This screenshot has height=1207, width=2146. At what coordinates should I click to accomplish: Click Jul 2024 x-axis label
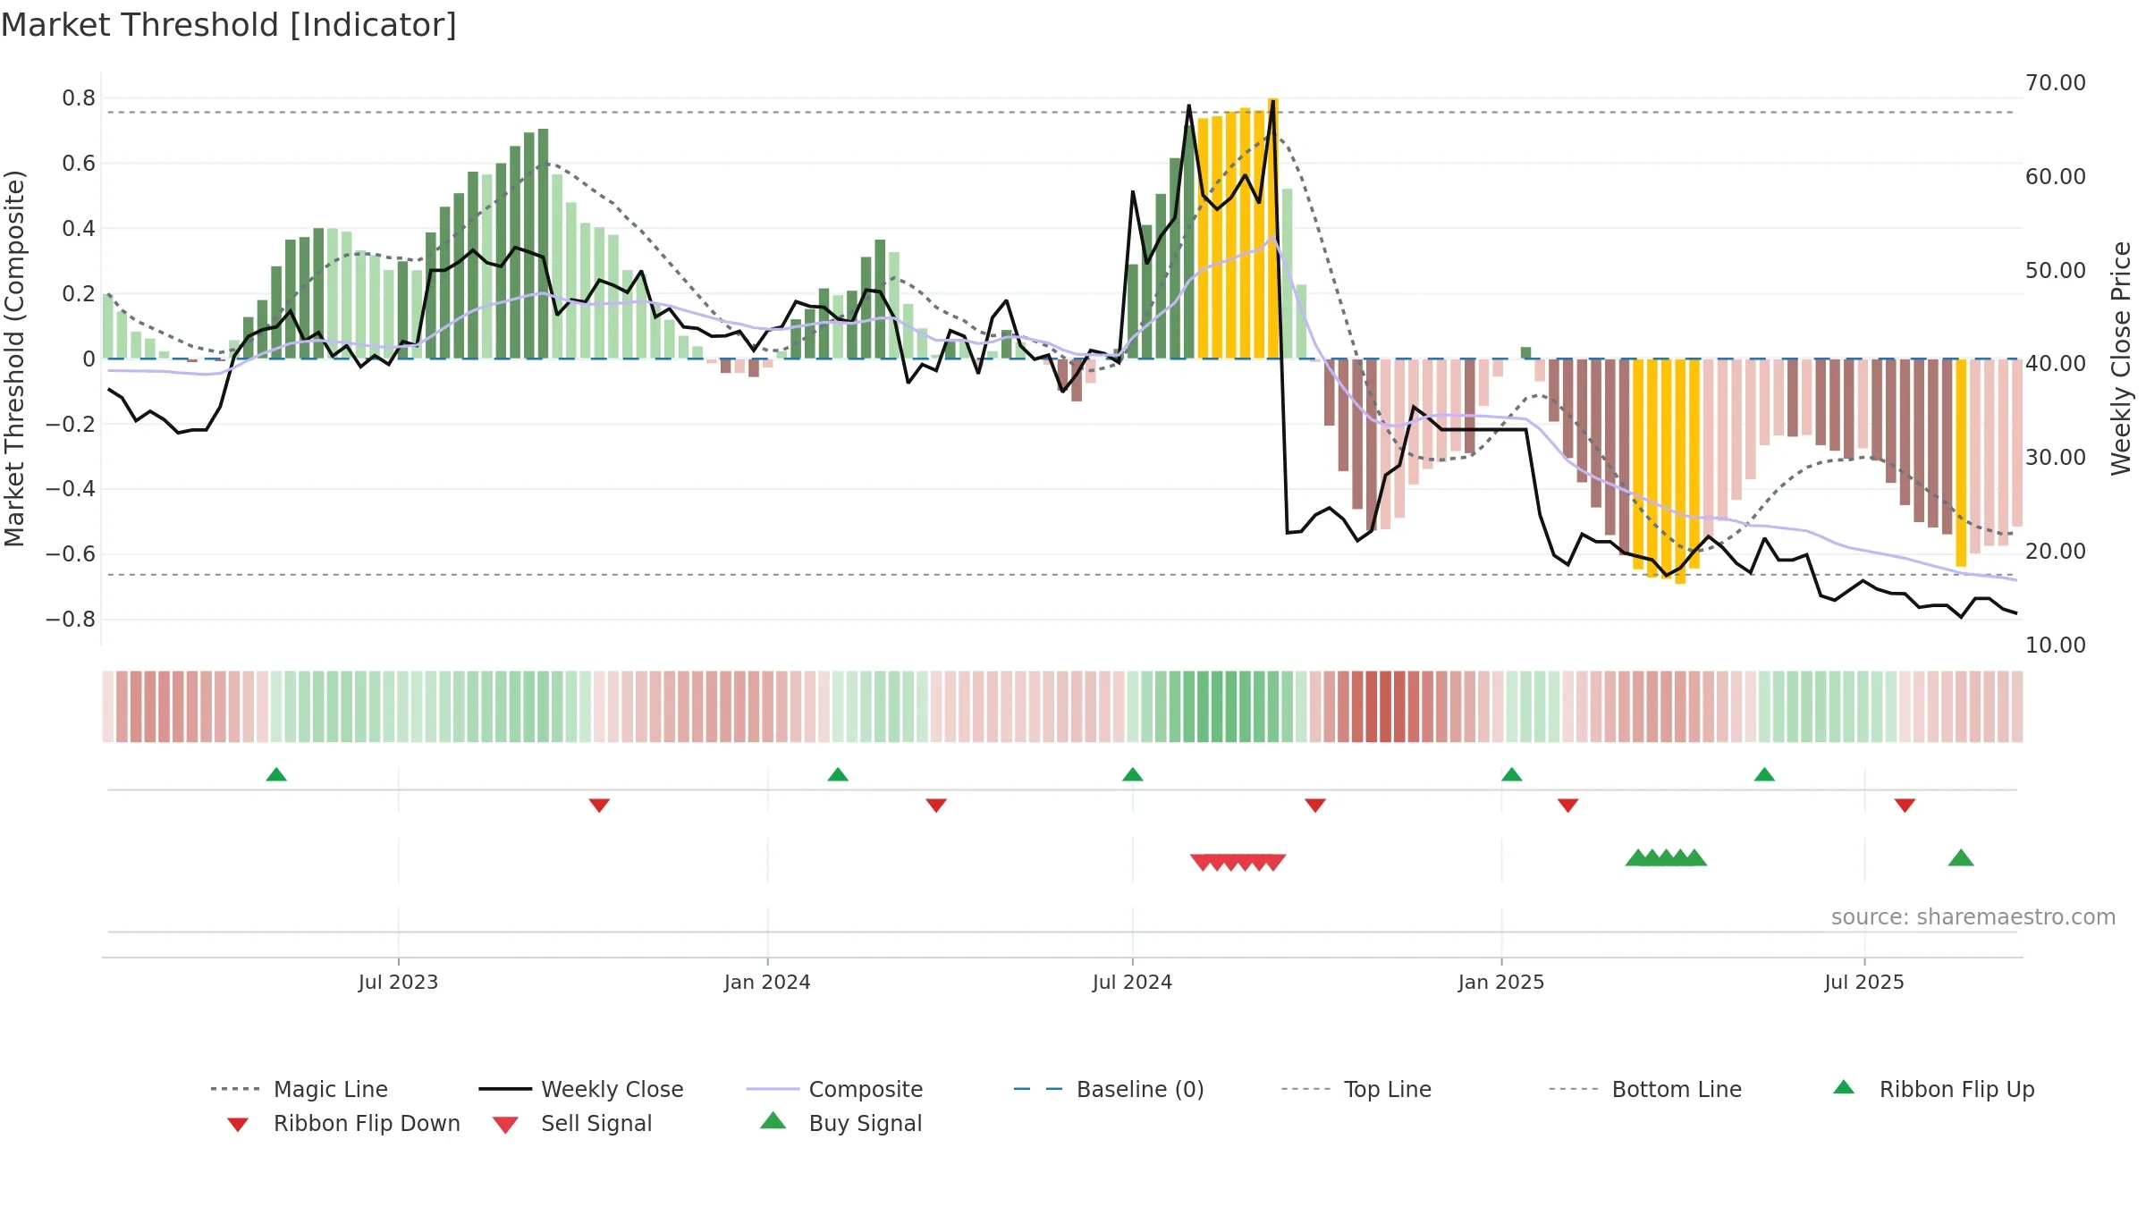click(1132, 982)
